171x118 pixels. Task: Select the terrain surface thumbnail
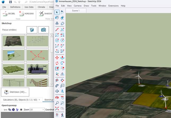pyautogui.click(x=14, y=41)
